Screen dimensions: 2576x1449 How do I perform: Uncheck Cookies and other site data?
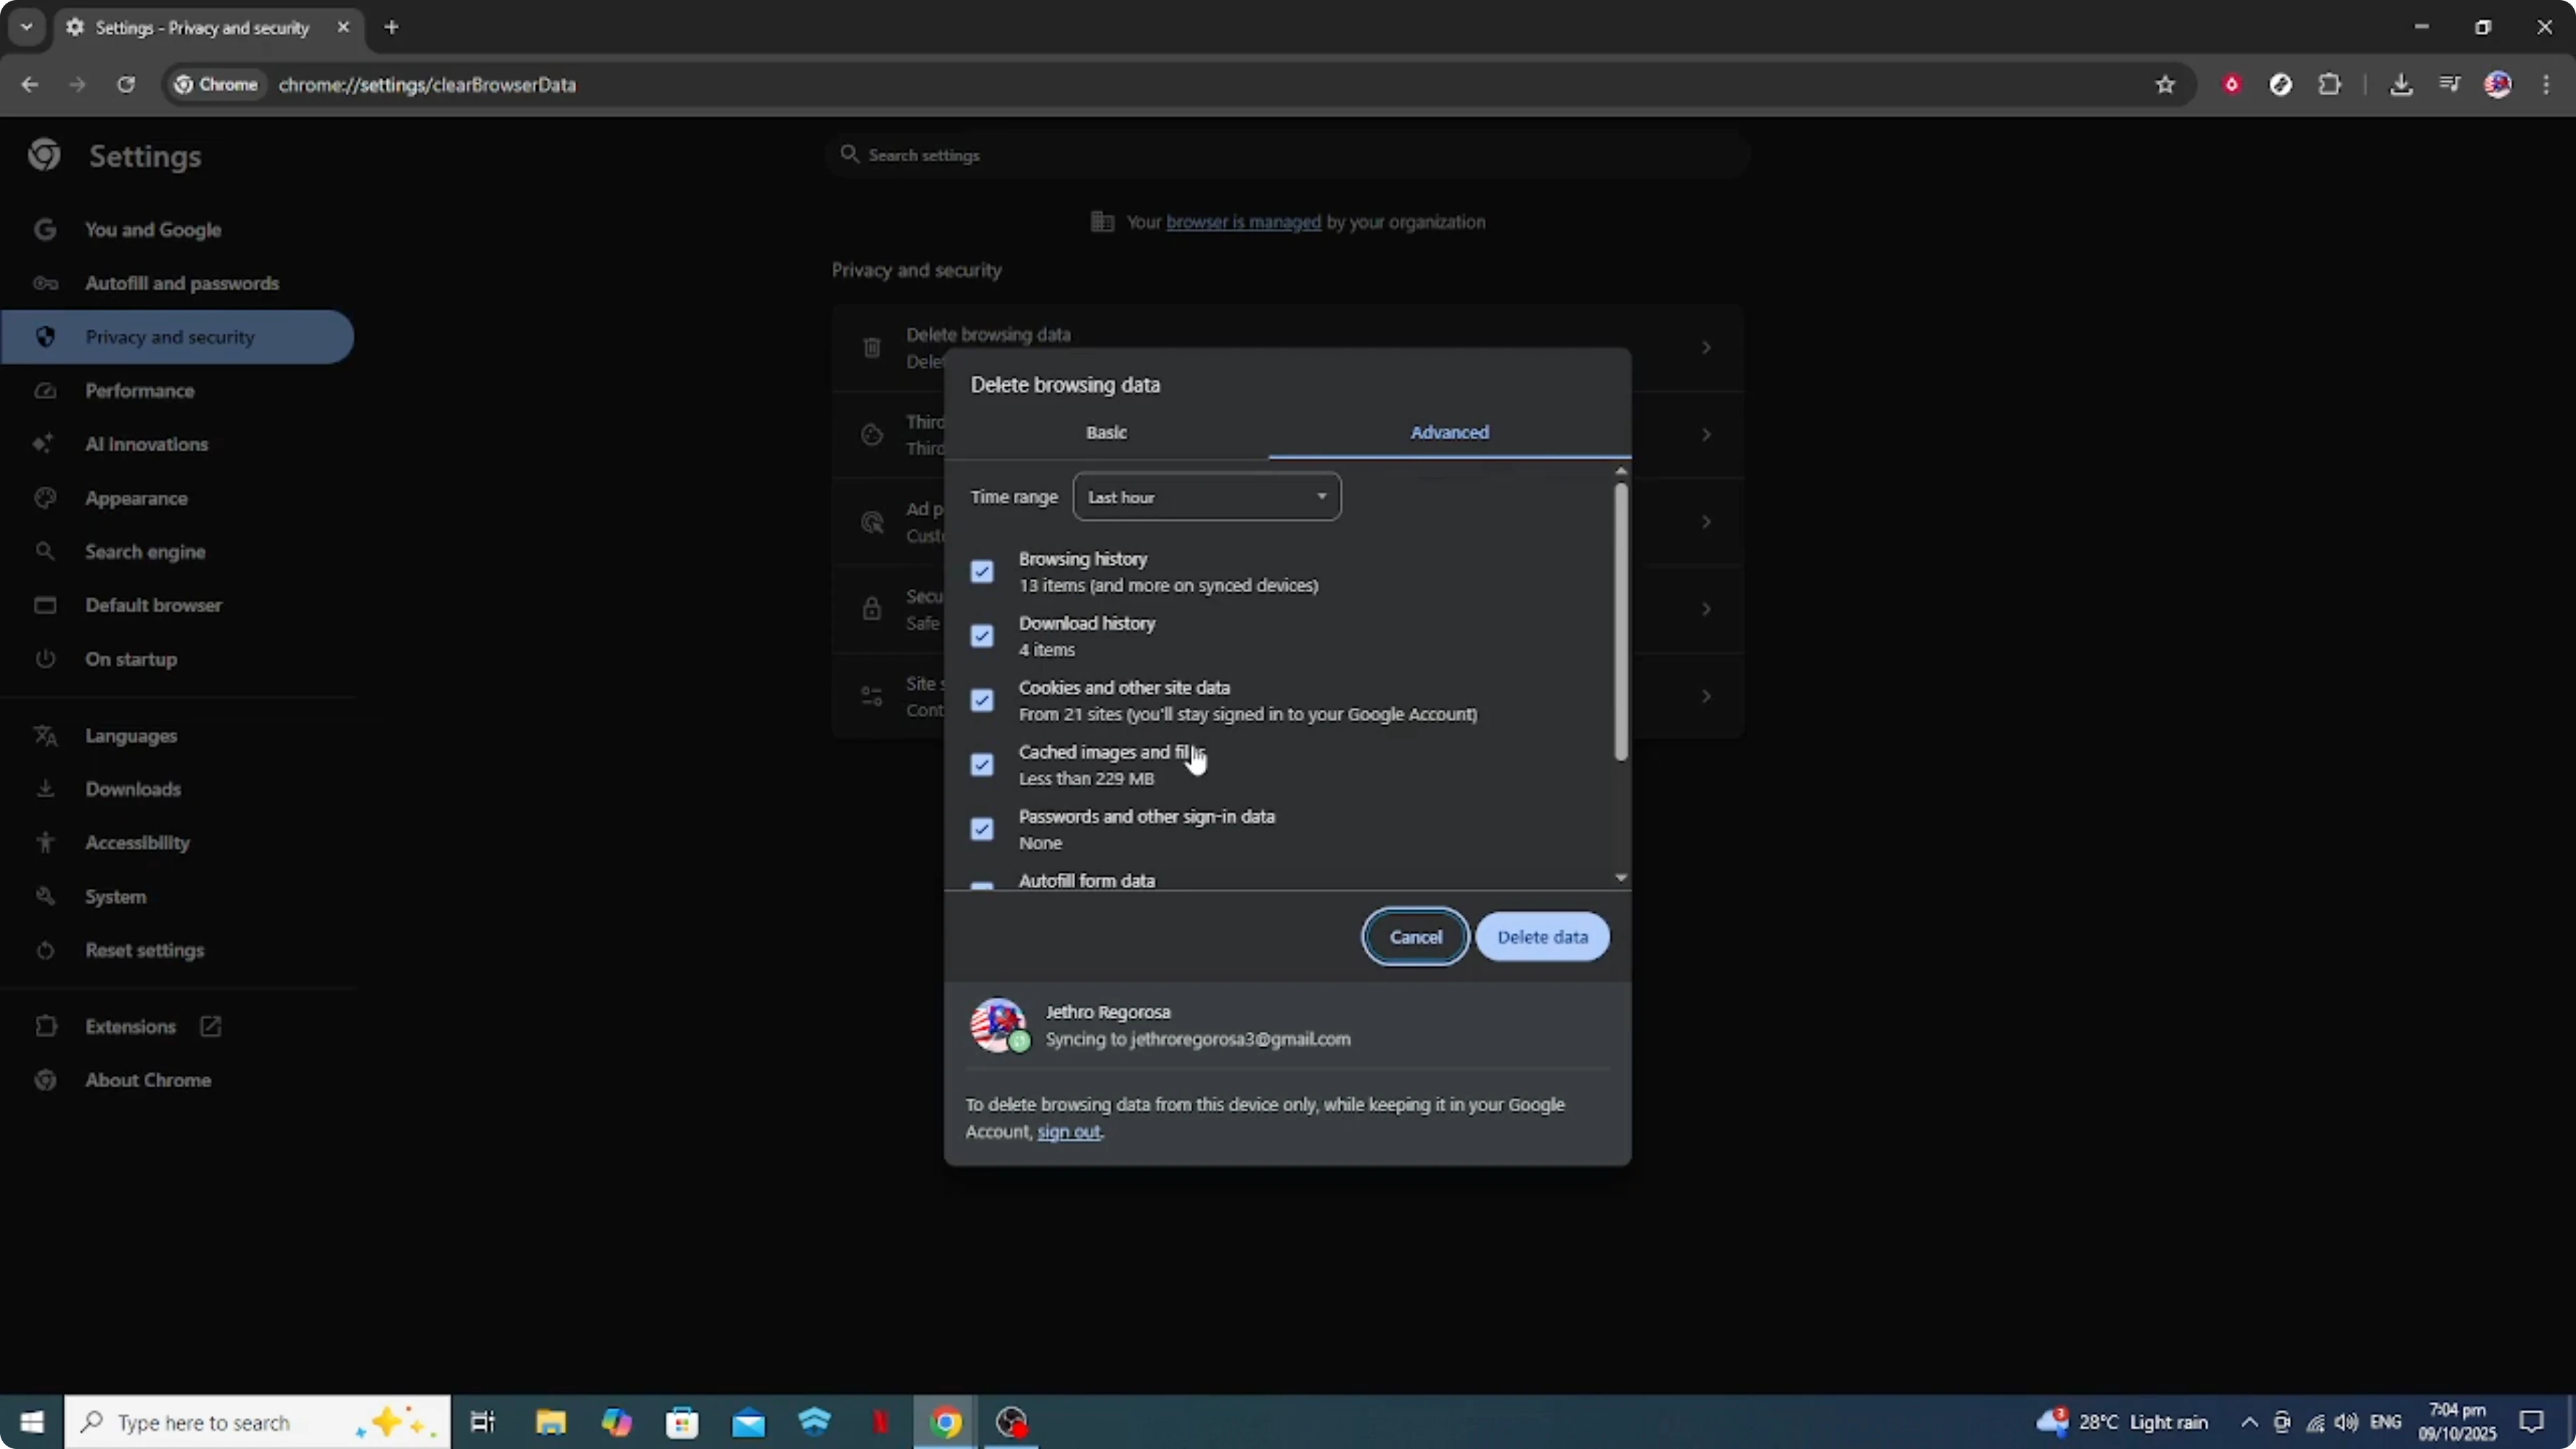982,700
